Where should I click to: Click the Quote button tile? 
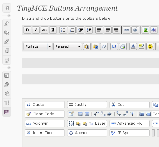coord(45,105)
